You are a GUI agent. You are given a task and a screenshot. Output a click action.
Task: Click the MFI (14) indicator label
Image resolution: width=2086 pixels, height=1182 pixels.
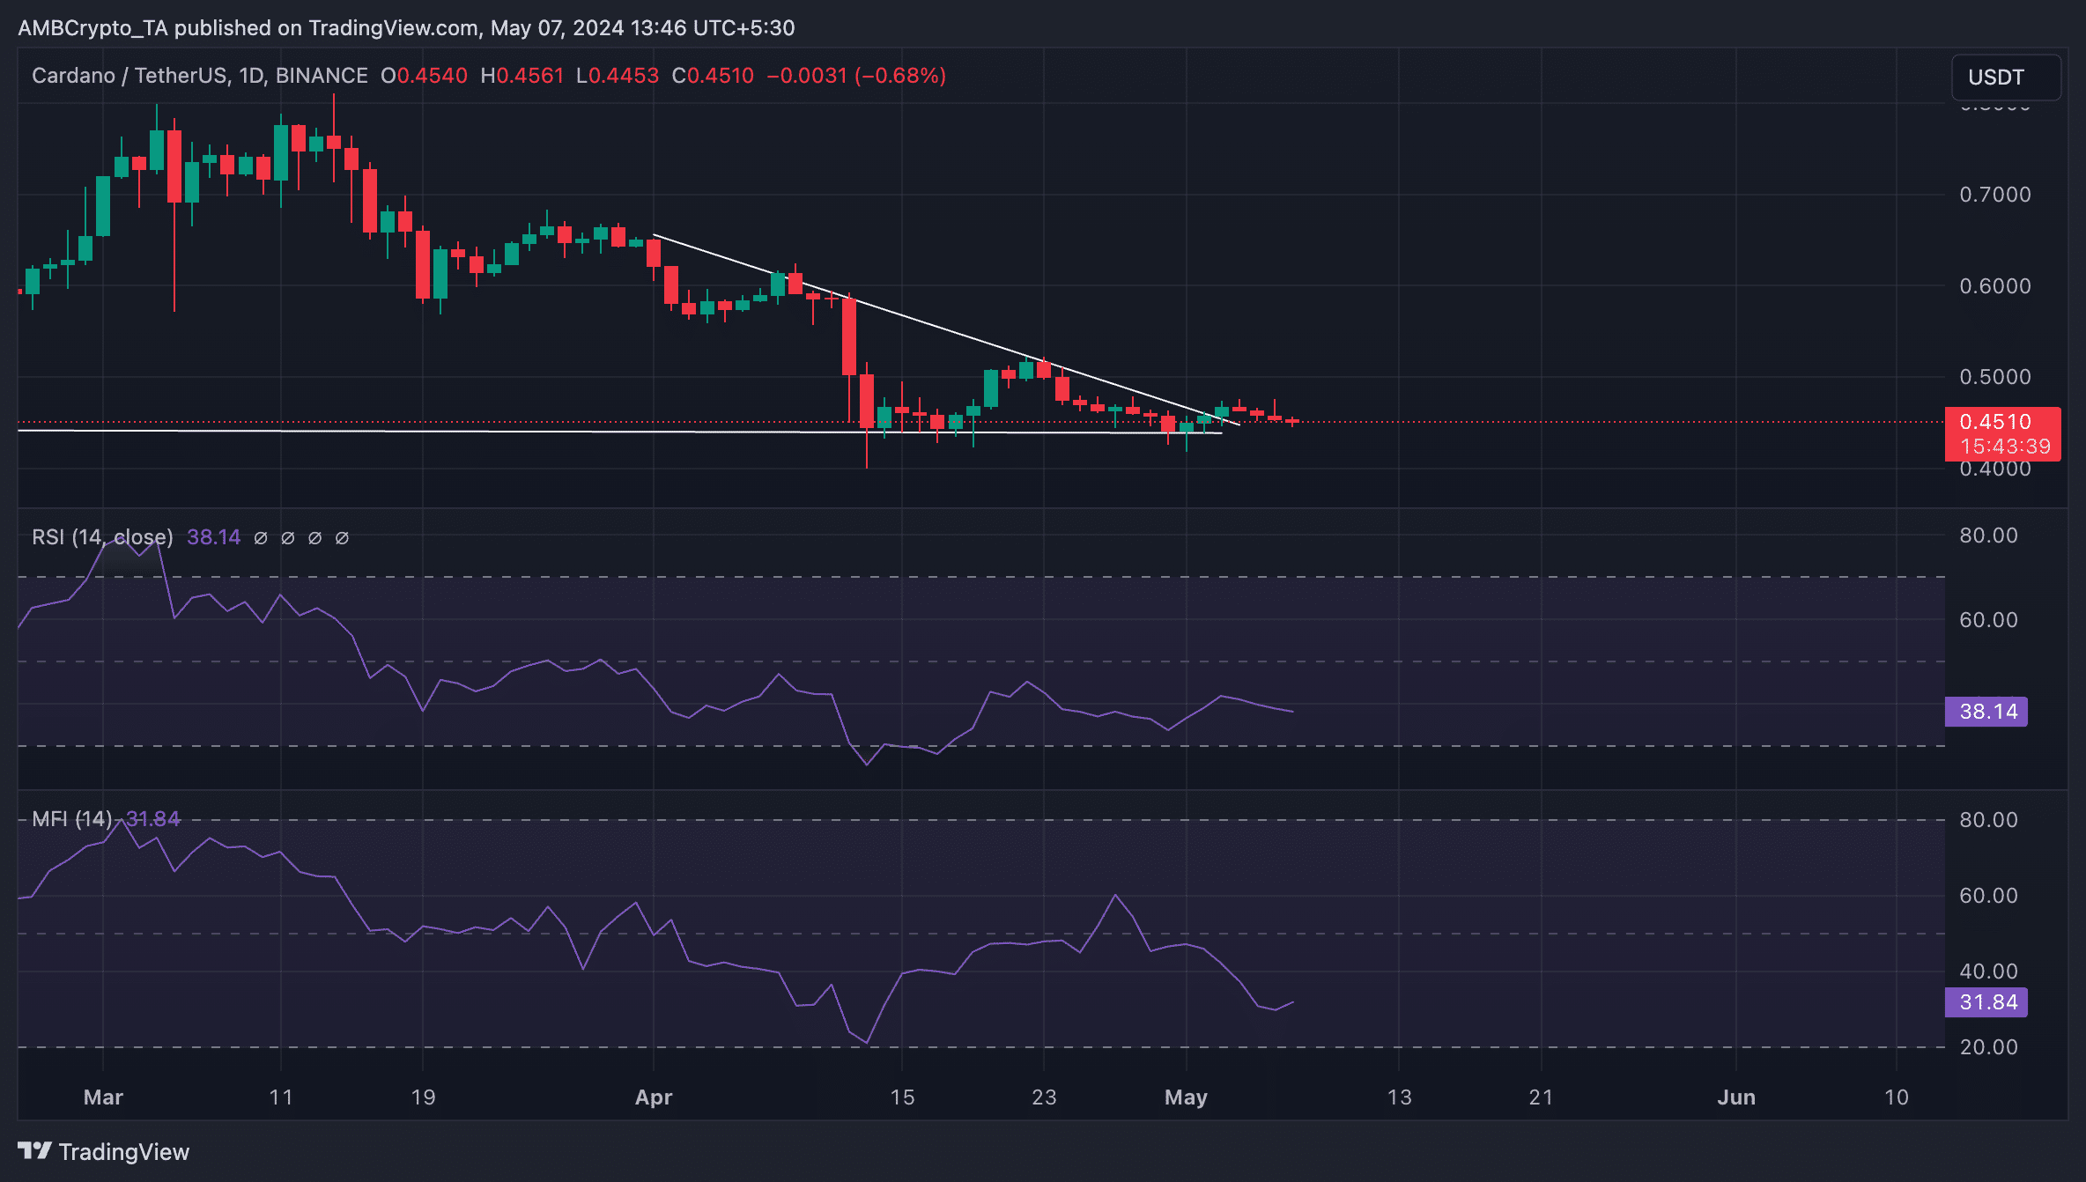tap(72, 819)
